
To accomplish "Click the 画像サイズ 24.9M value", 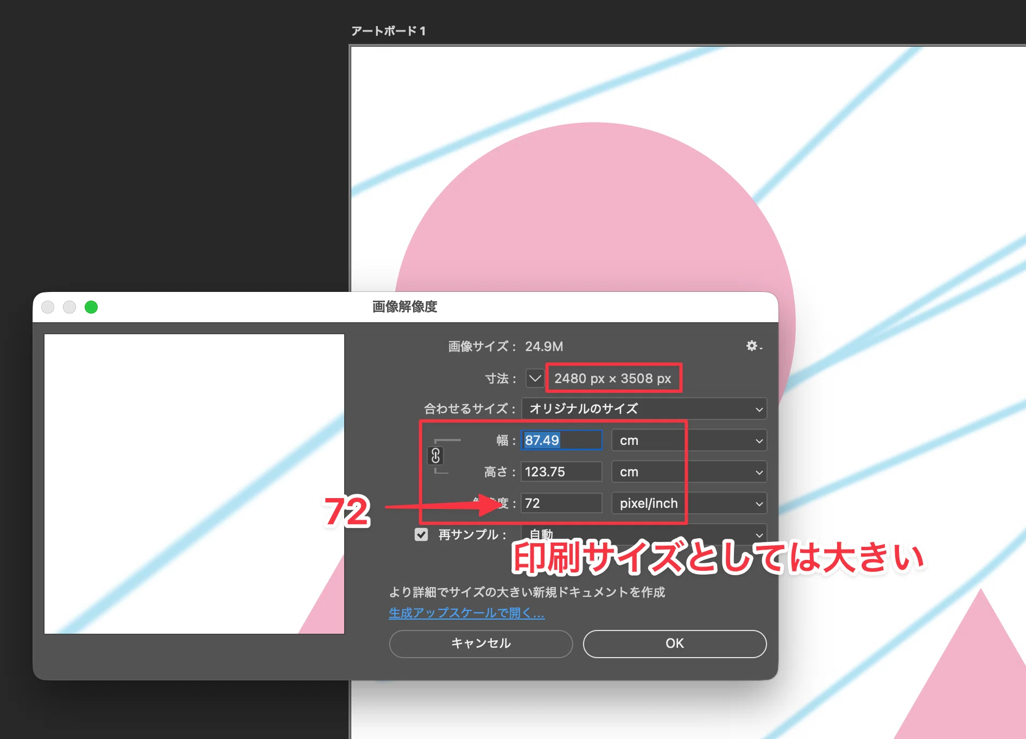I will (x=544, y=346).
